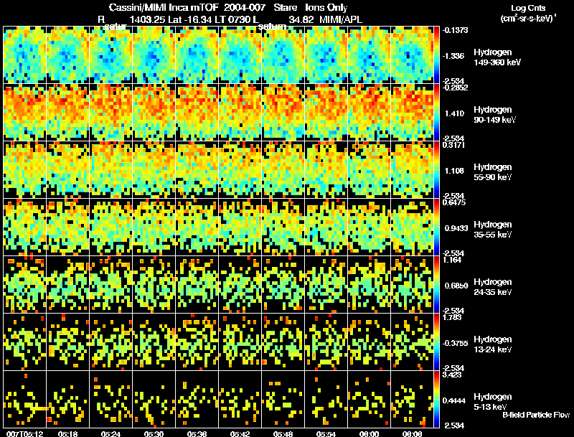Click the 'Ions Only' text in the title
The height and width of the screenshot is (437, 574).
(326, 7)
